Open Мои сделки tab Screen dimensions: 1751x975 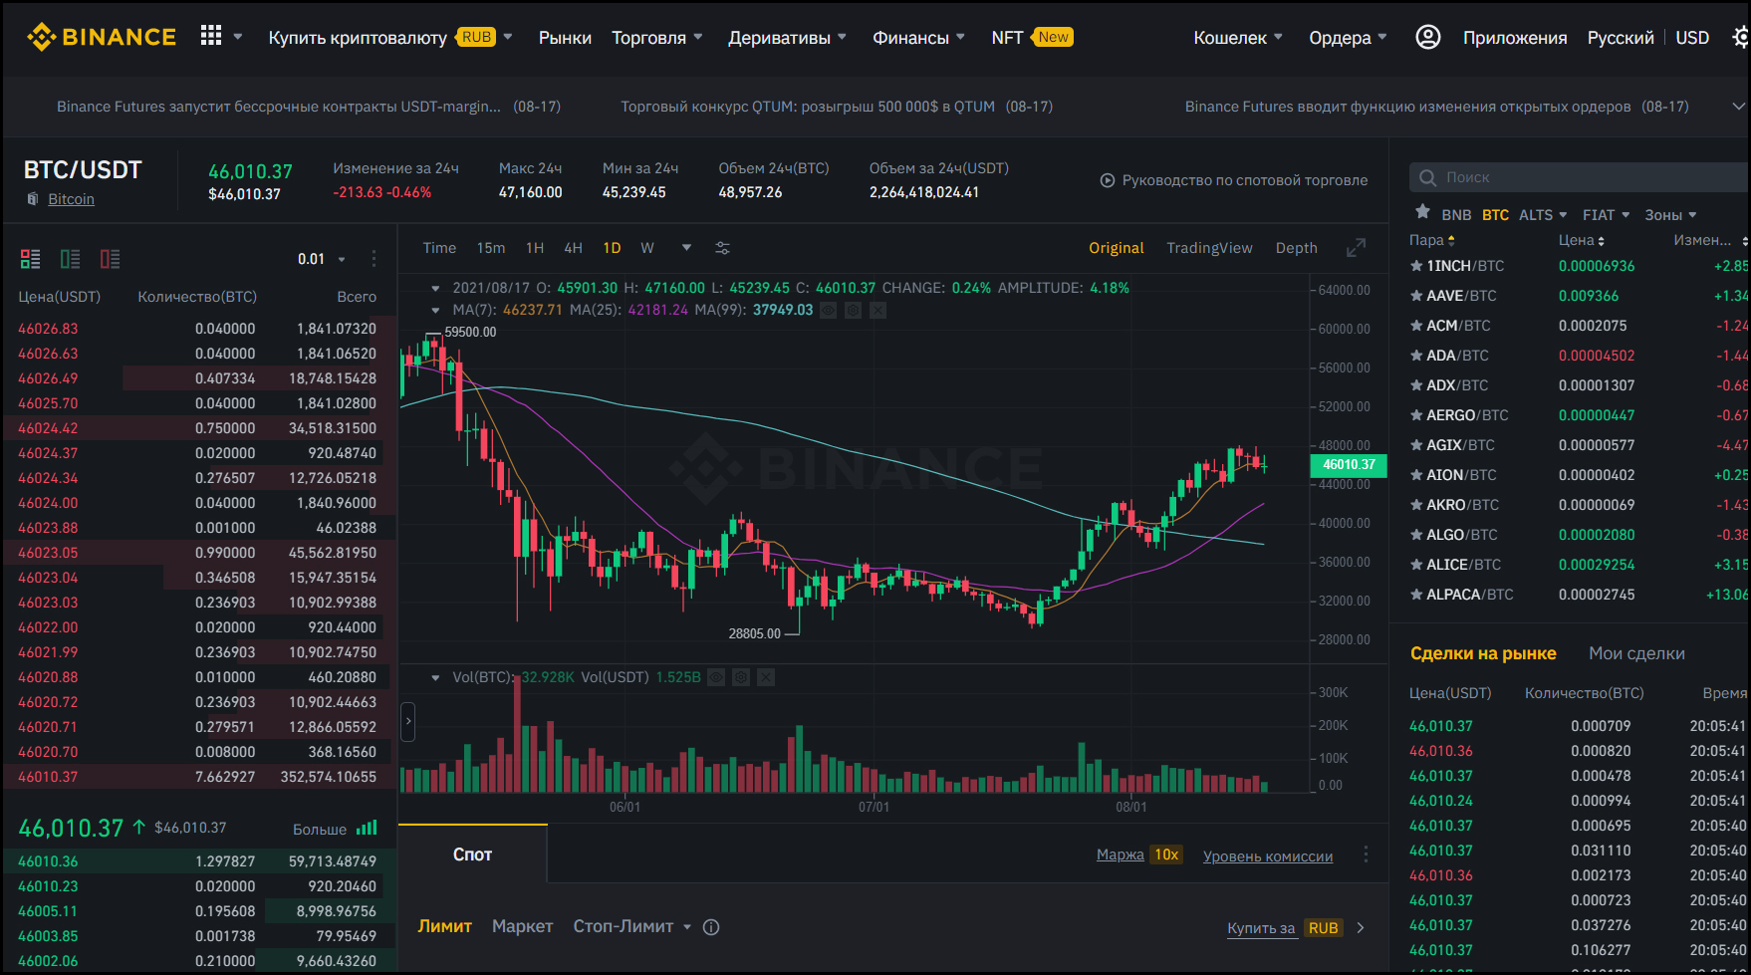tap(1636, 653)
